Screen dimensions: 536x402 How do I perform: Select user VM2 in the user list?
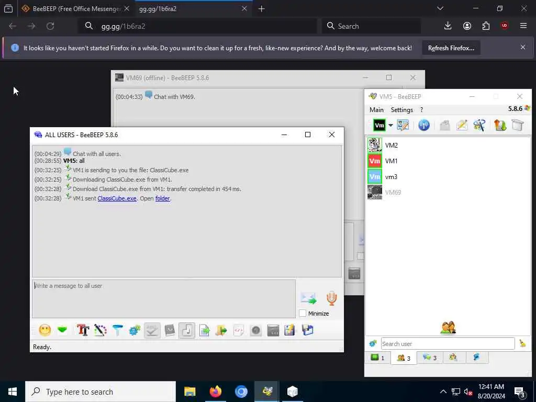(448, 146)
